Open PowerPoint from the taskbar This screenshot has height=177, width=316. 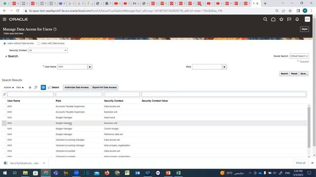(168, 173)
